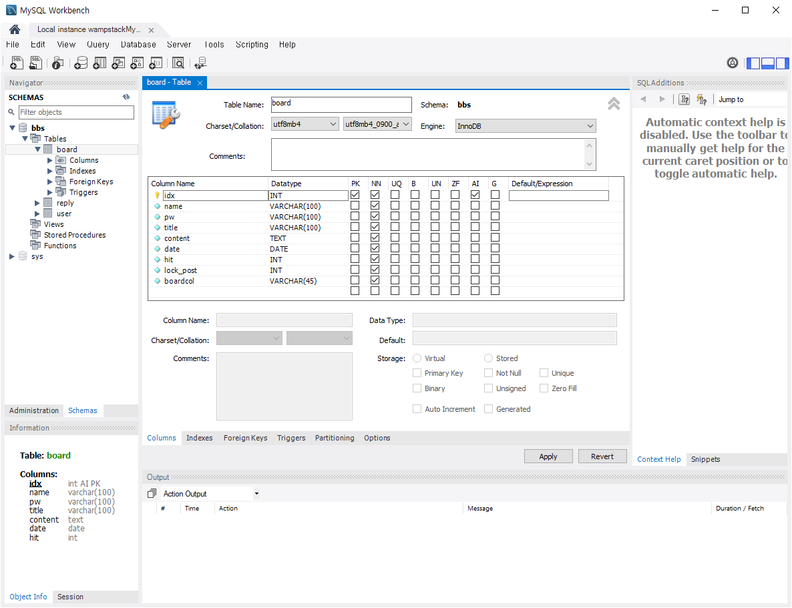Image resolution: width=792 pixels, height=608 pixels.
Task: Collapse the Tables tree node
Action: tap(25, 138)
